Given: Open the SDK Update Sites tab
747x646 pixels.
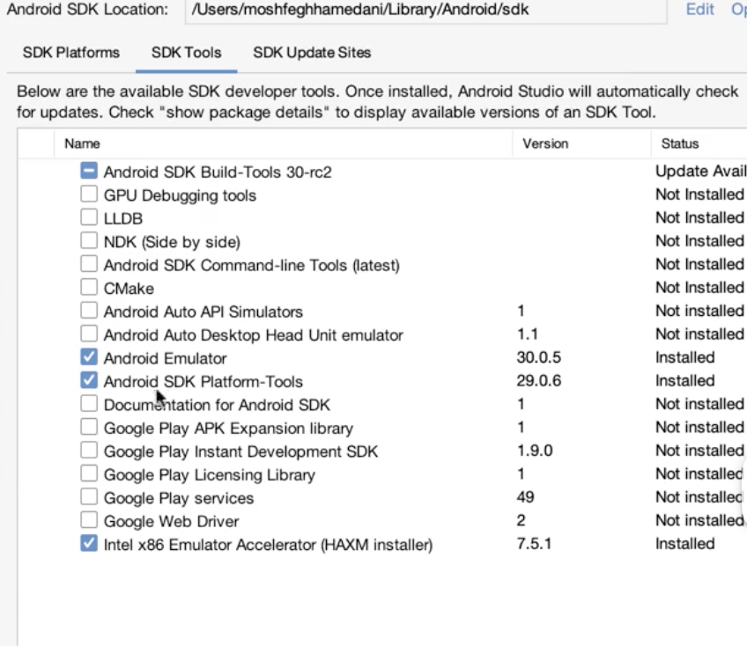Looking at the screenshot, I should 312,52.
